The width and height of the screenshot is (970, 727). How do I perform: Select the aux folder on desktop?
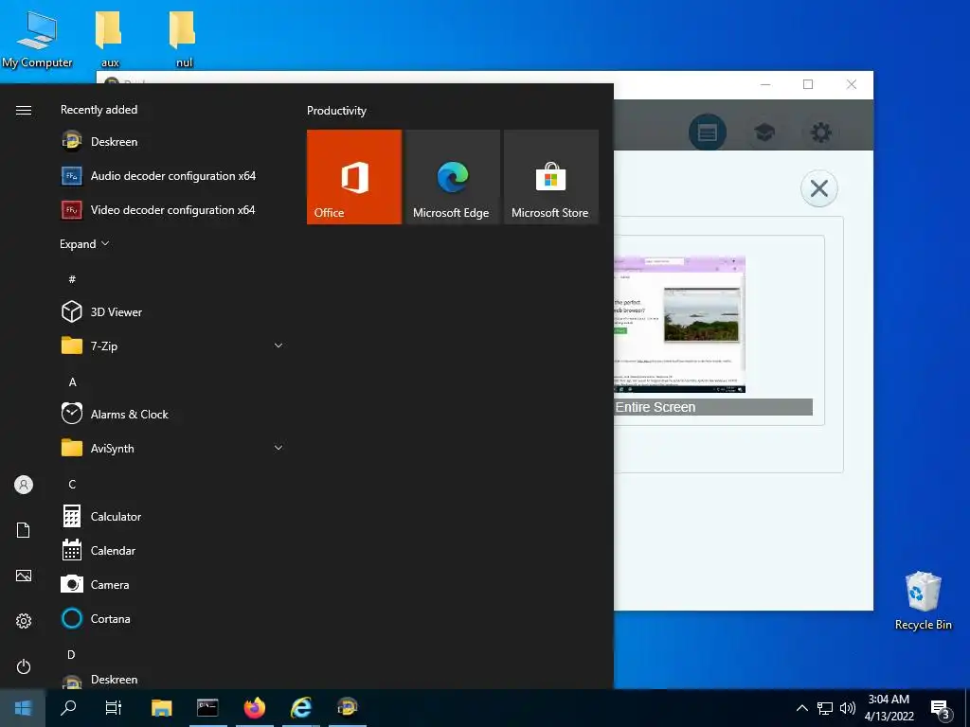click(110, 39)
